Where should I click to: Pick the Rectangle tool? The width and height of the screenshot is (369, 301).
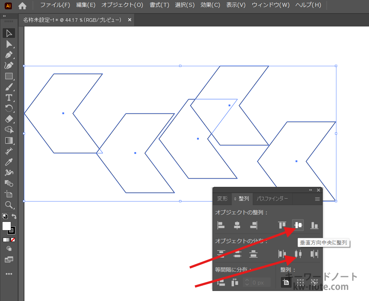coord(9,76)
